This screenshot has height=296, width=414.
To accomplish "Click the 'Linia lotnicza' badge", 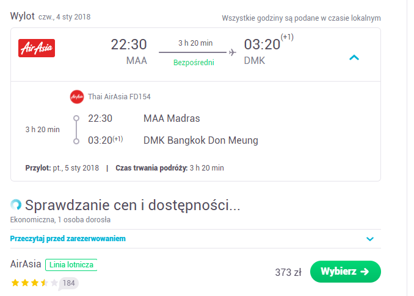I will coord(71,265).
